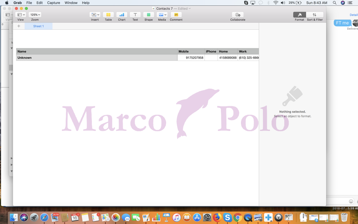This screenshot has height=224, width=358.
Task: Open Launchpad from the Dock
Action: pos(34,217)
